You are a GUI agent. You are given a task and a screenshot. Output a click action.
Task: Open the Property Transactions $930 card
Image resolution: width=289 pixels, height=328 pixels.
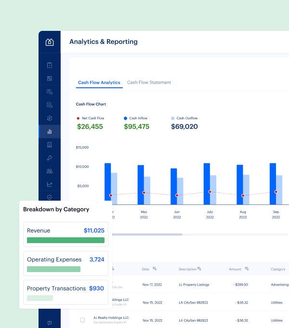(x=66, y=292)
